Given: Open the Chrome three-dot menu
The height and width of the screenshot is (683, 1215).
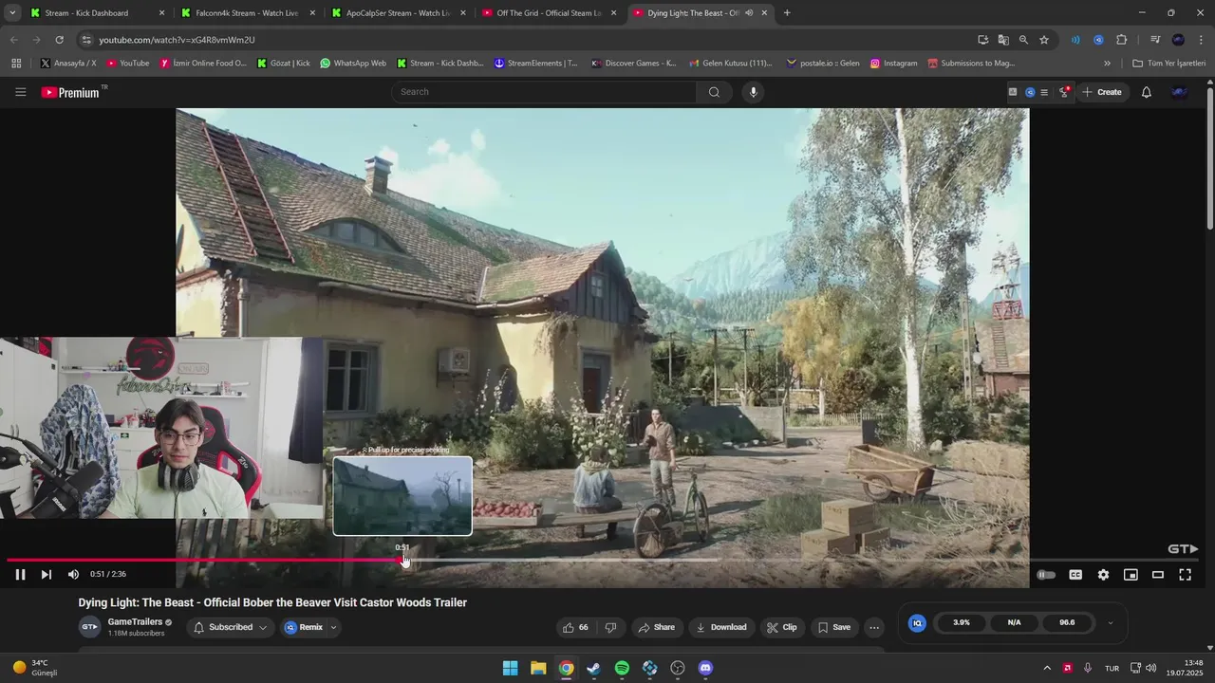Looking at the screenshot, I should pyautogui.click(x=1202, y=40).
